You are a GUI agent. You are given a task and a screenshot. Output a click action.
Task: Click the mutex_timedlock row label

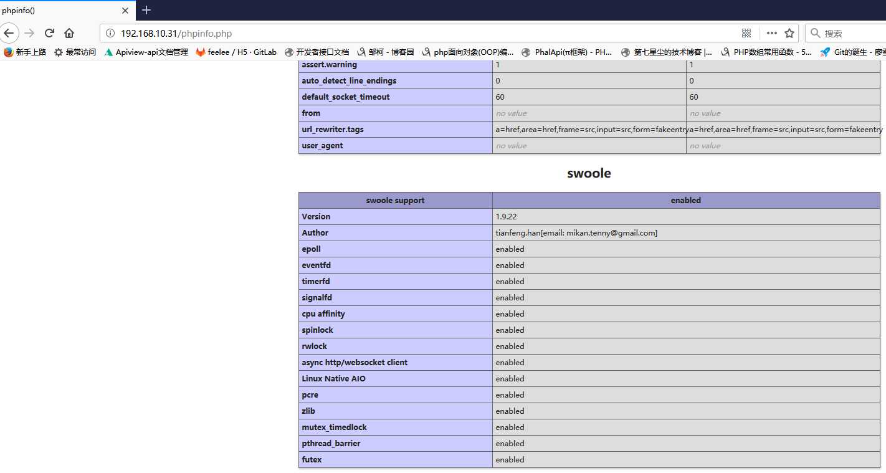[x=334, y=427]
